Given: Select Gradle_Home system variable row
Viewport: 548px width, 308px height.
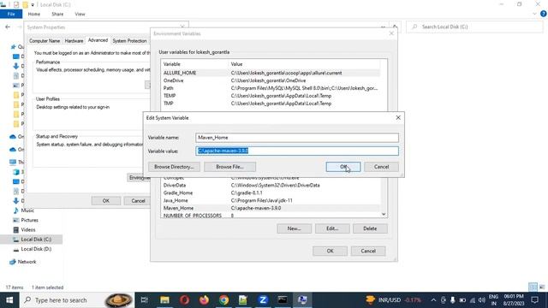Looking at the screenshot, I should [x=271, y=193].
